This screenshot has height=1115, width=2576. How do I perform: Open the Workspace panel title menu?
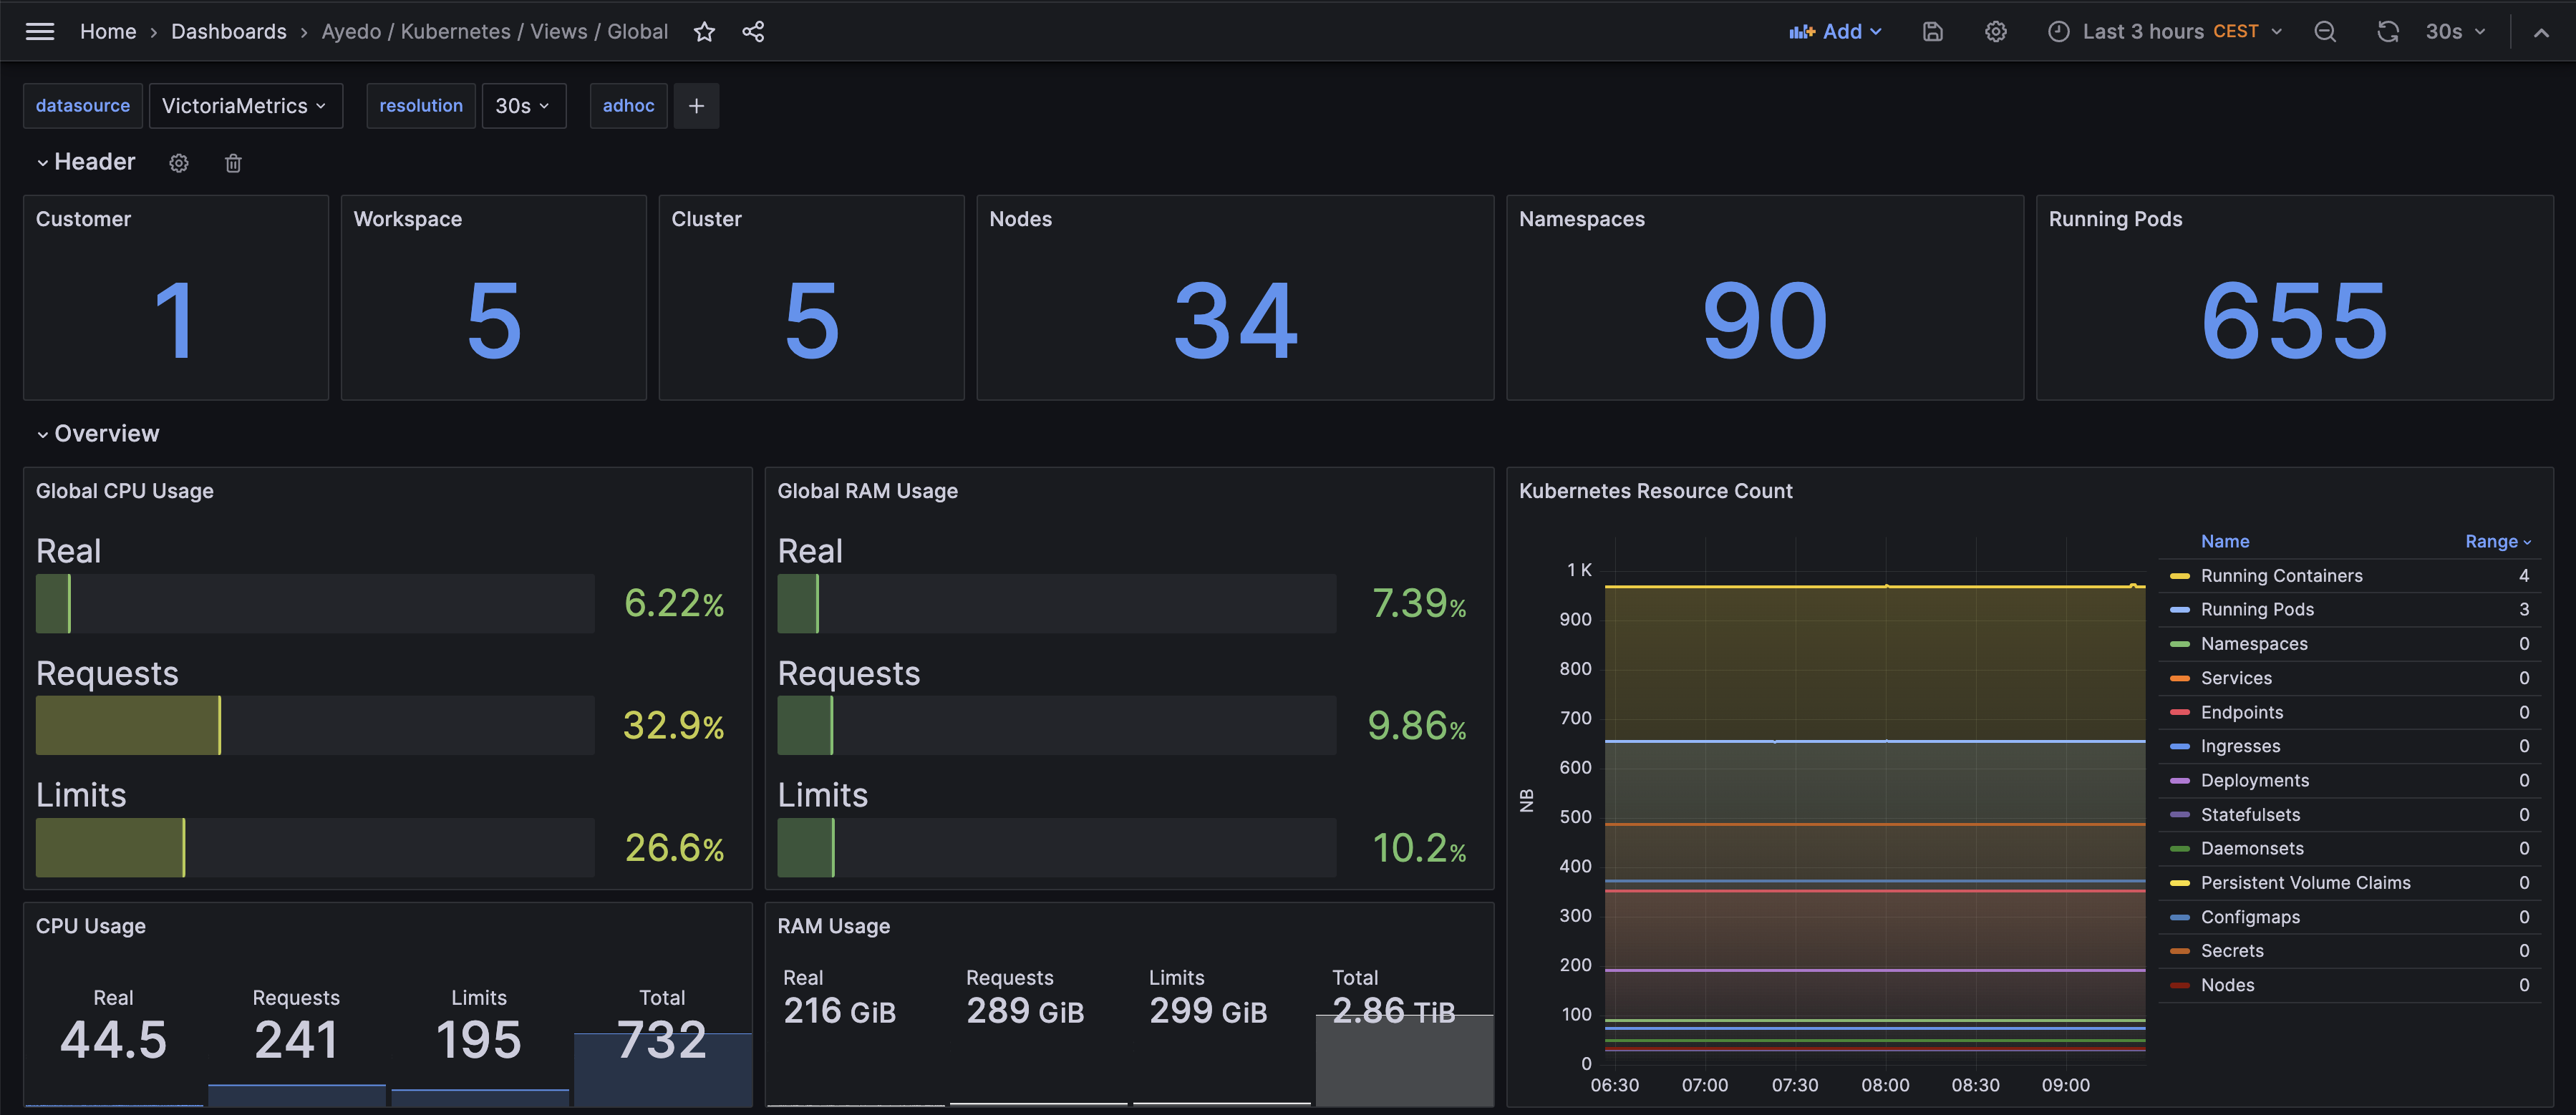click(408, 219)
